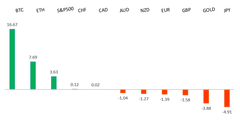The height and width of the screenshot is (130, 240).
Task: Select the -3.88 data value label
Action: [x=206, y=108]
